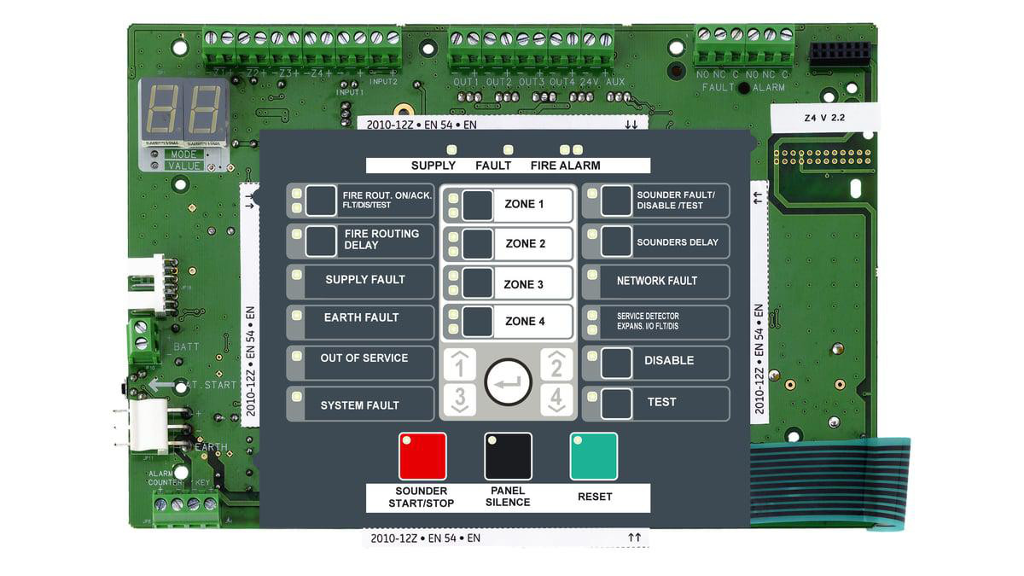Screen dimensions: 1024x576
Task: Push the number 2 up-arrow key
Action: [556, 365]
